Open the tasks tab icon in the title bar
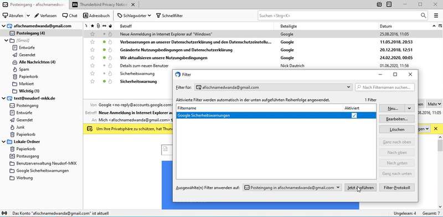The width and height of the screenshot is (443, 217). click(389, 4)
